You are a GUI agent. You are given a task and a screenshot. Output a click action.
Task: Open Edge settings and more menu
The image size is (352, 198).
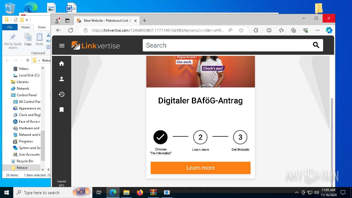point(318,30)
